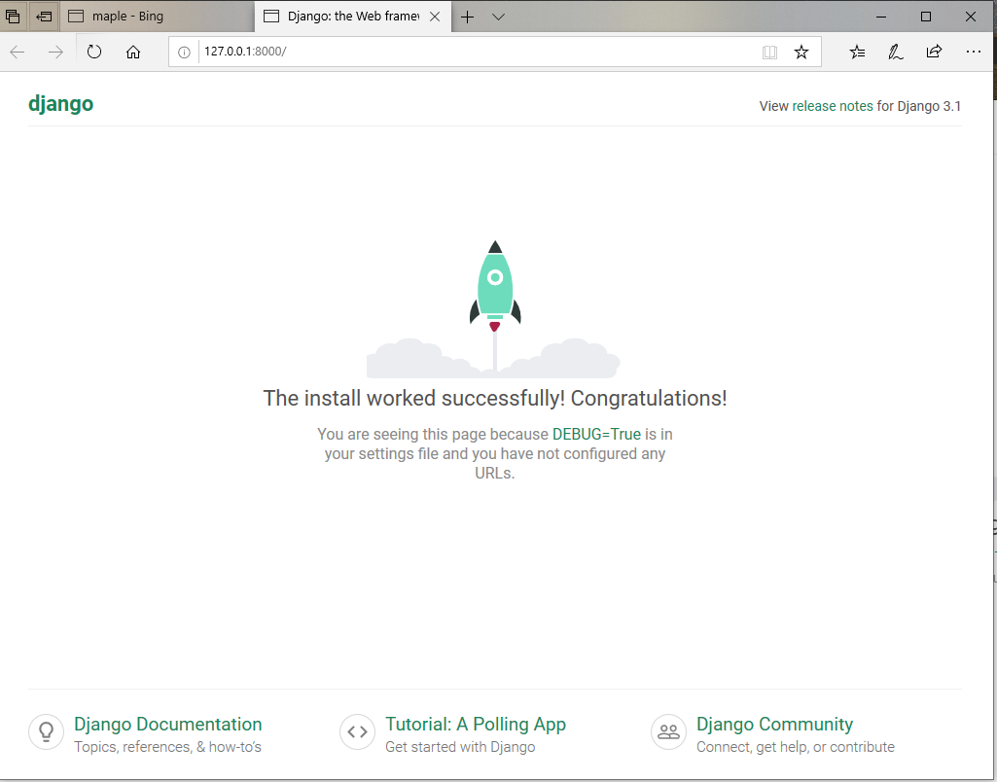The image size is (997, 782).
Task: Open Django Documentation link
Action: [x=168, y=725]
